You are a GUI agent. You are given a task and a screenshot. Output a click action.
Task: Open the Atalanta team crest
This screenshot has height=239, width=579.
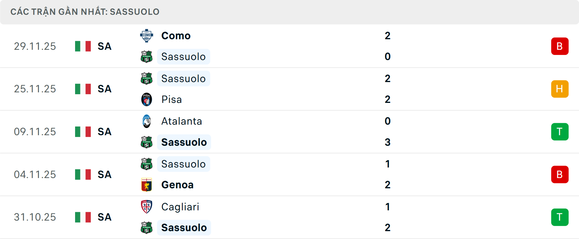[x=147, y=121]
